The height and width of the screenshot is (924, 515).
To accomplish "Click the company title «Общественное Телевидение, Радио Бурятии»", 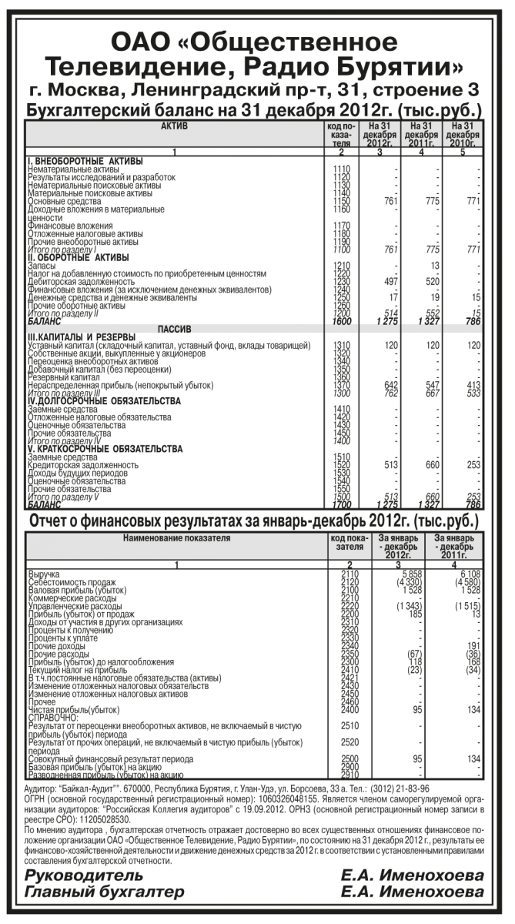I will click(257, 55).
